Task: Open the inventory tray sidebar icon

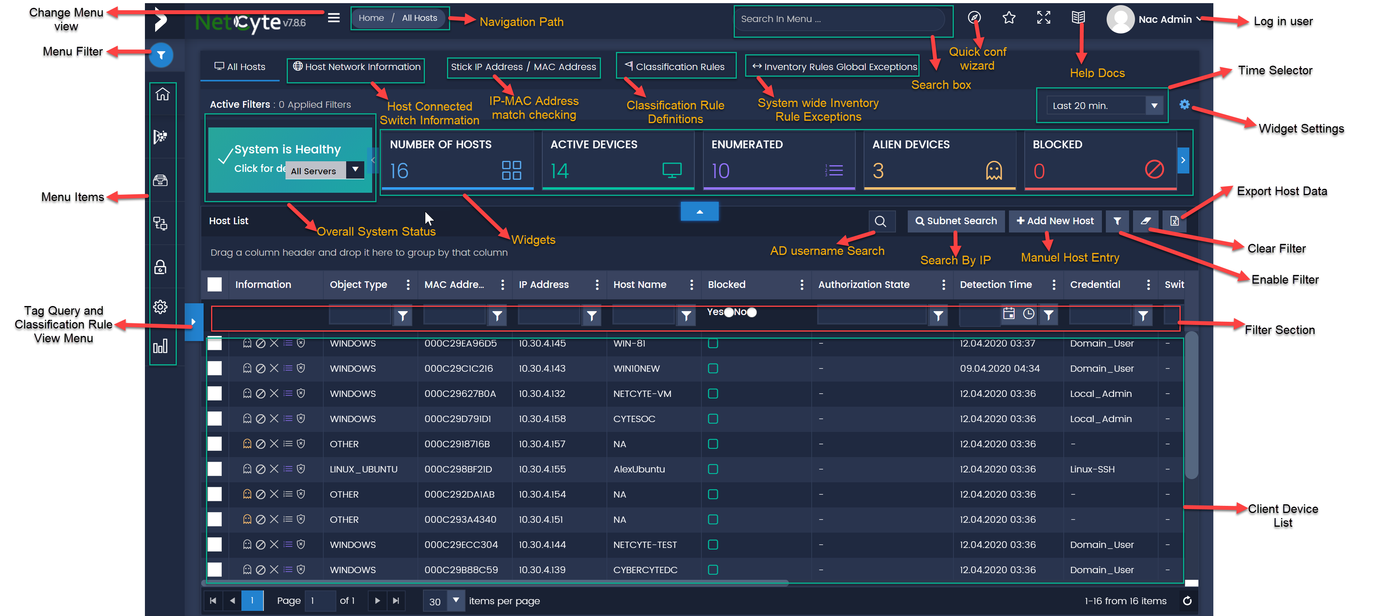Action: [x=160, y=180]
